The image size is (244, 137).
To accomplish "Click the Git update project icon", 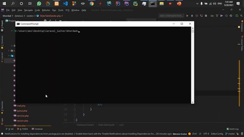I will click(217, 16).
